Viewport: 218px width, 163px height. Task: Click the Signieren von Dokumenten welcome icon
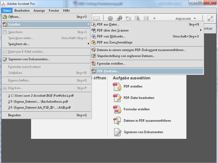click(118, 132)
